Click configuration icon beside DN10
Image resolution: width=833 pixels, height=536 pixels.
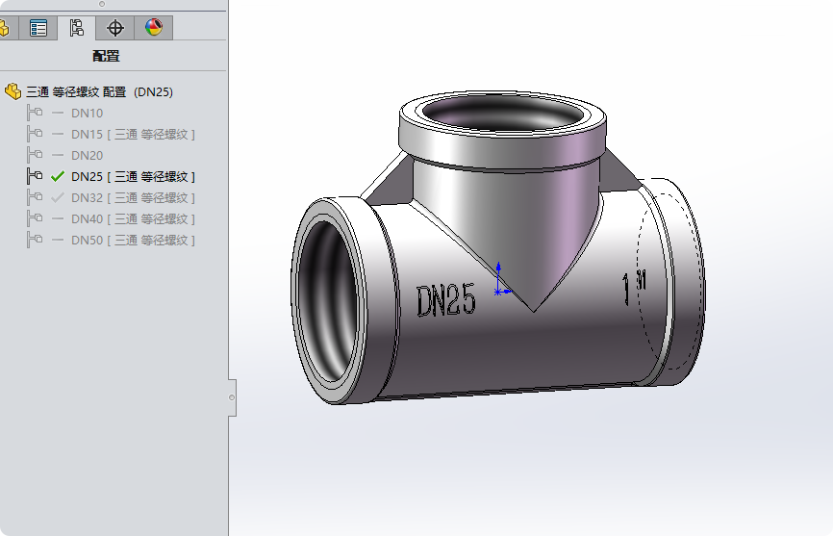click(x=35, y=113)
